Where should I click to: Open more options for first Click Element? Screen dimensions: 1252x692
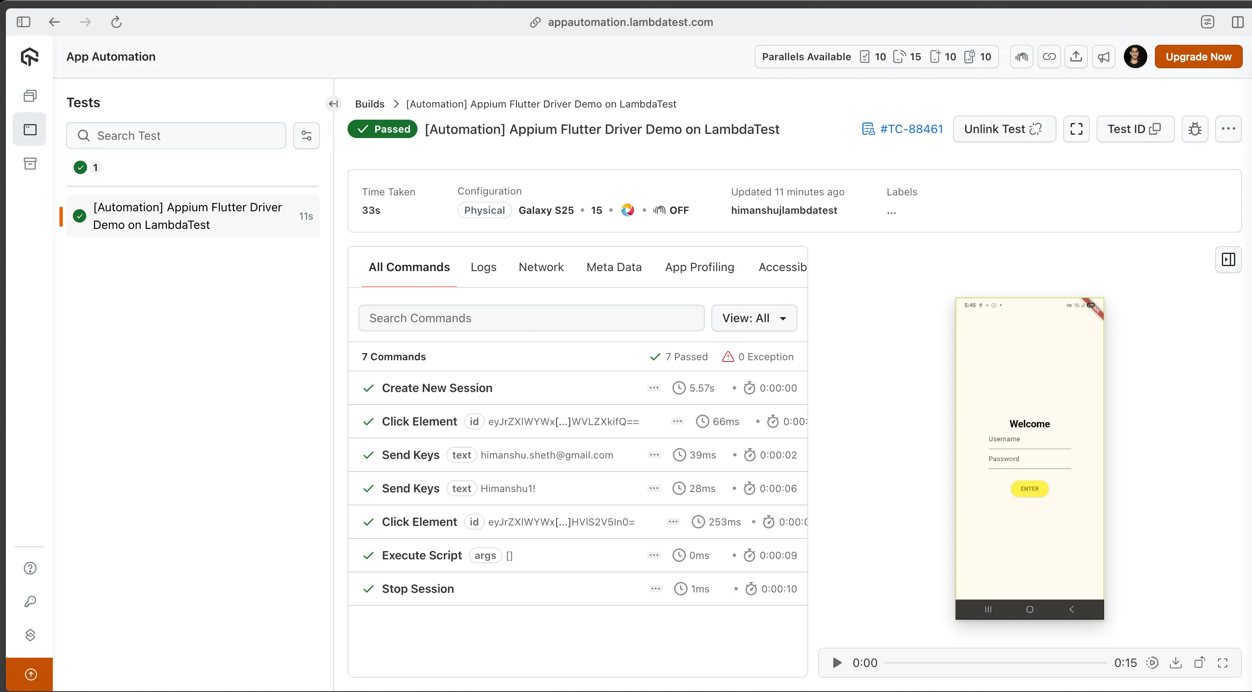click(678, 421)
